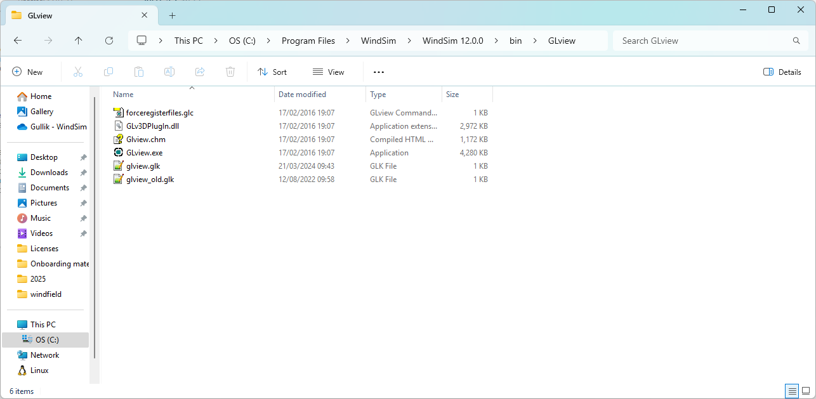Select the forceregisterfiles.glc file
This screenshot has width=816, height=399.
pyautogui.click(x=159, y=113)
